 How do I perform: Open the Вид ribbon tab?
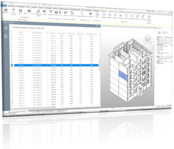[x=83, y=10]
